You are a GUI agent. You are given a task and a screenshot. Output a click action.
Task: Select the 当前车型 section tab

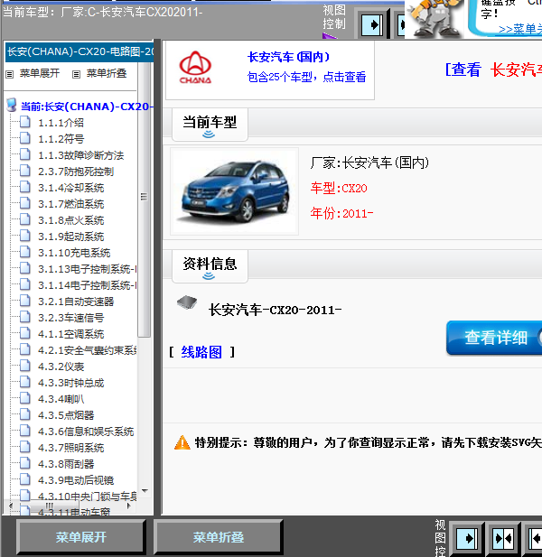pyautogui.click(x=210, y=125)
